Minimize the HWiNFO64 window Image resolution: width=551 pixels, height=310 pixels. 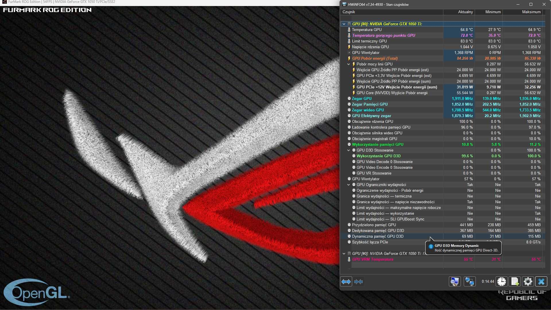518,4
